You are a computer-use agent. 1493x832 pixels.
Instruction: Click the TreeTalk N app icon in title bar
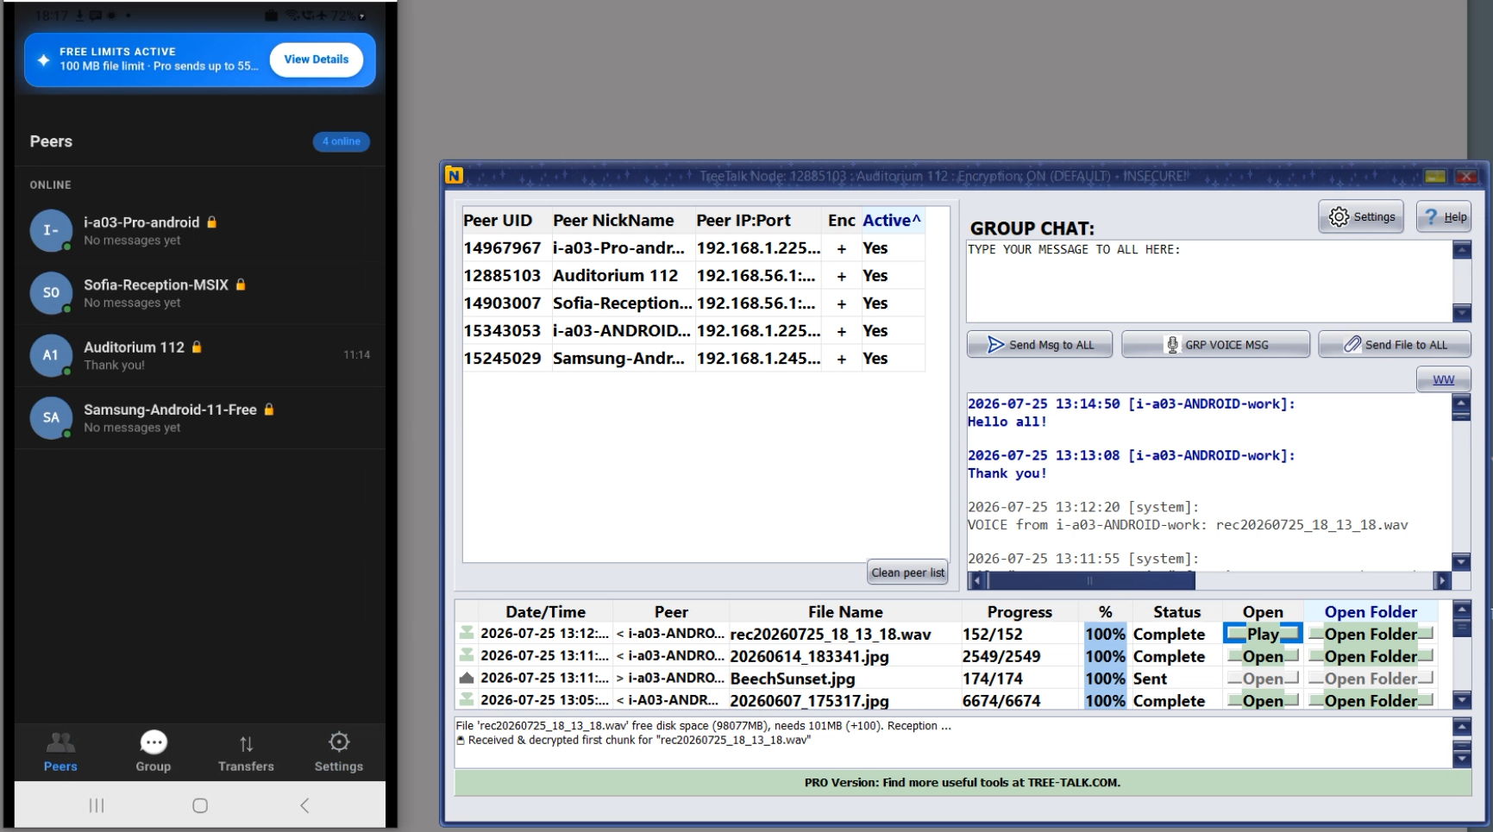click(x=455, y=176)
